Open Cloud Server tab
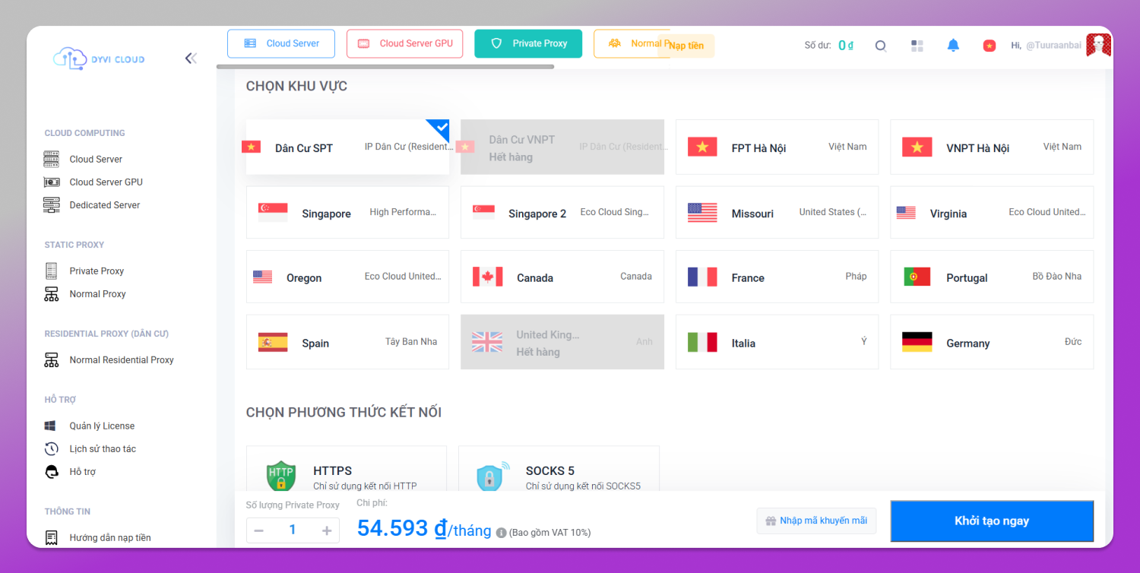Screen dimensions: 1140x573 pyautogui.click(x=281, y=43)
